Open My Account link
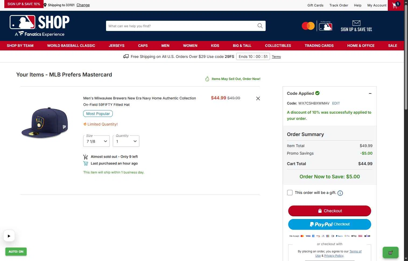This screenshot has height=261, width=408. coord(377,5)
